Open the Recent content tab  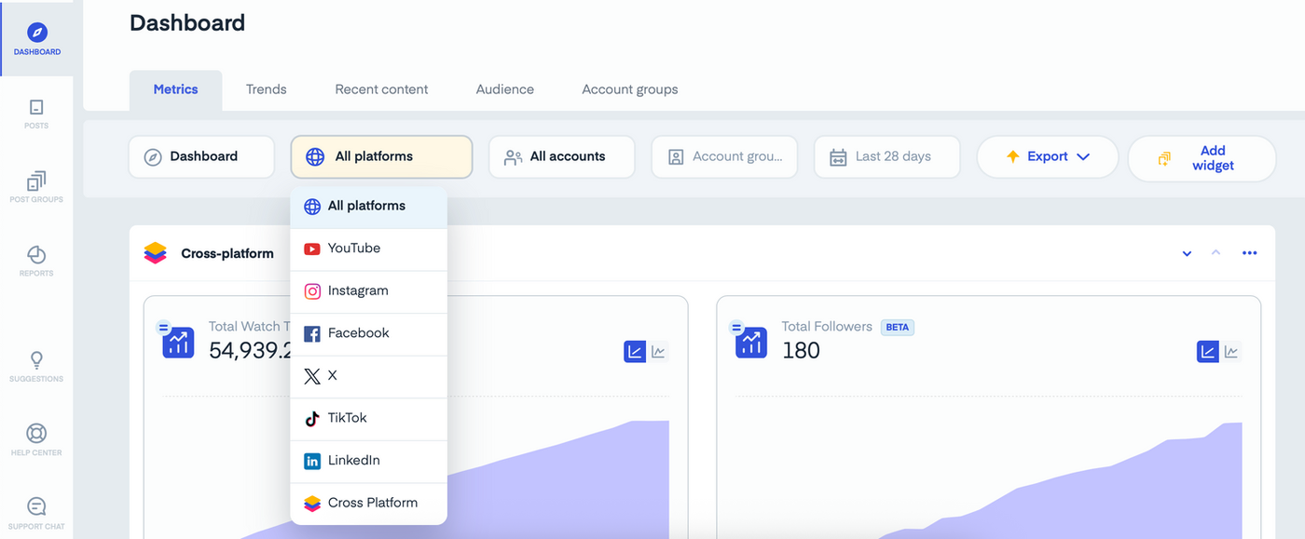point(381,89)
